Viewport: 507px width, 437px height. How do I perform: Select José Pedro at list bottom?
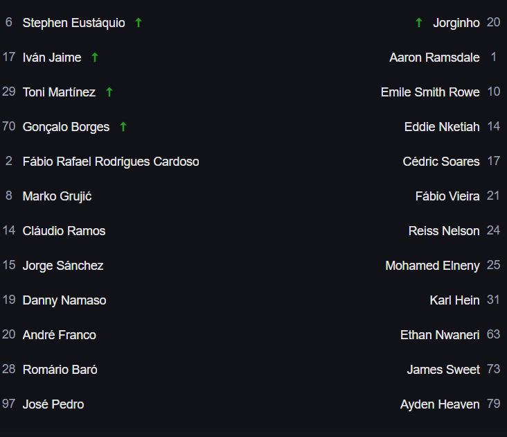tap(53, 404)
